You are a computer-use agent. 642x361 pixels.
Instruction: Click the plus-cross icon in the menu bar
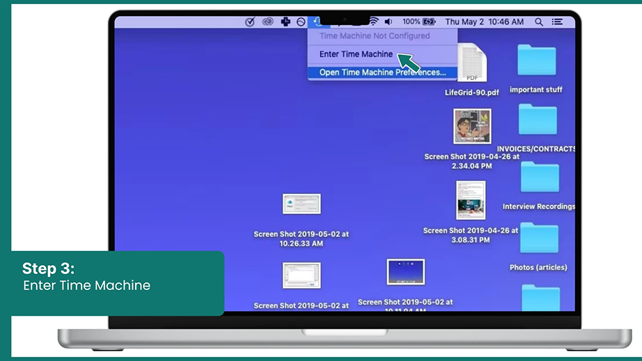tap(285, 22)
